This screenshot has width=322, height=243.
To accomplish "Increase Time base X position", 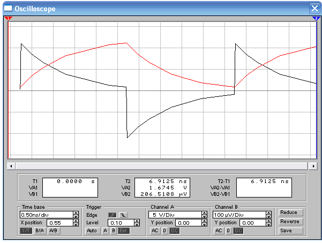I will (76, 221).
